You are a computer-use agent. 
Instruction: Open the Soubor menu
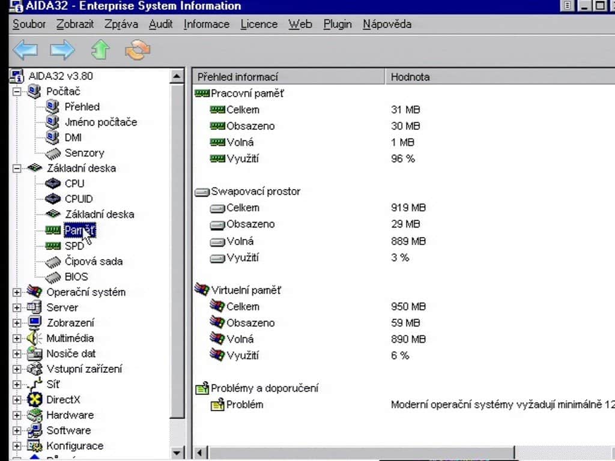click(29, 24)
